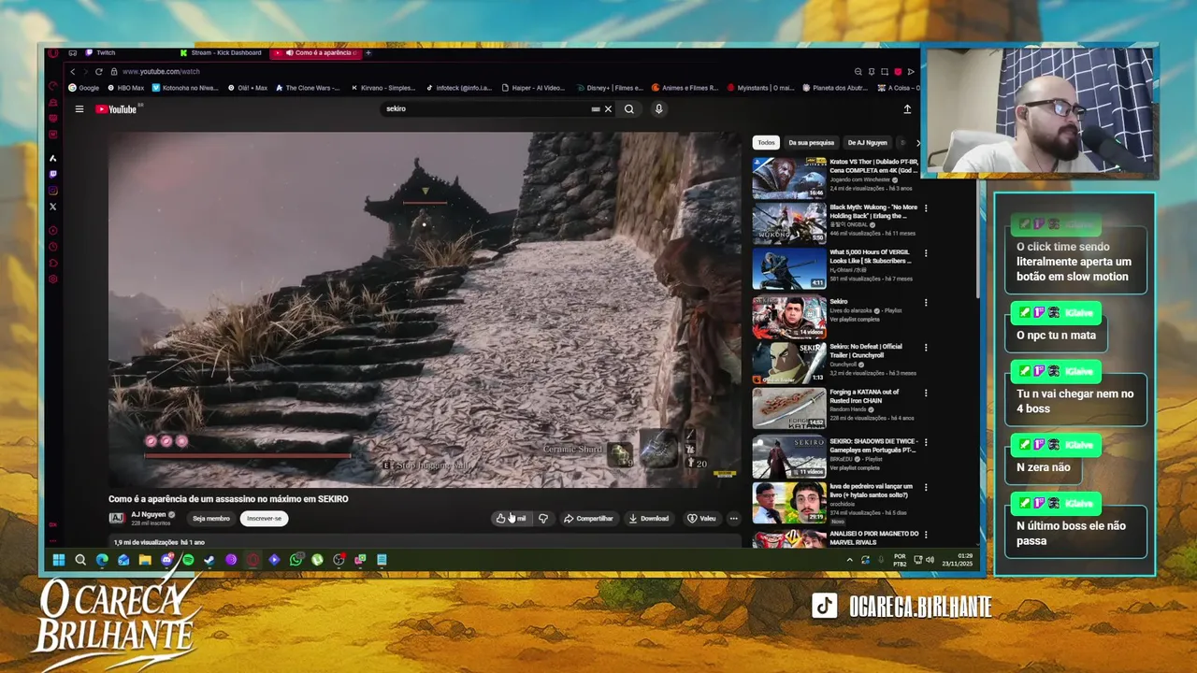Open the Planeta dos Abutres bookmark
Image resolution: width=1197 pixels, height=673 pixels.
click(x=835, y=88)
